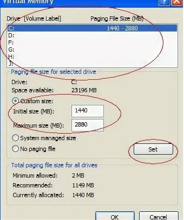The height and width of the screenshot is (220, 184).
Task: Click the Recommended 1149 MB value
Action: coord(83,185)
